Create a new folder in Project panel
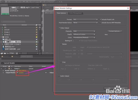Viewport: 138px width, 100px height. click(x=5, y=53)
